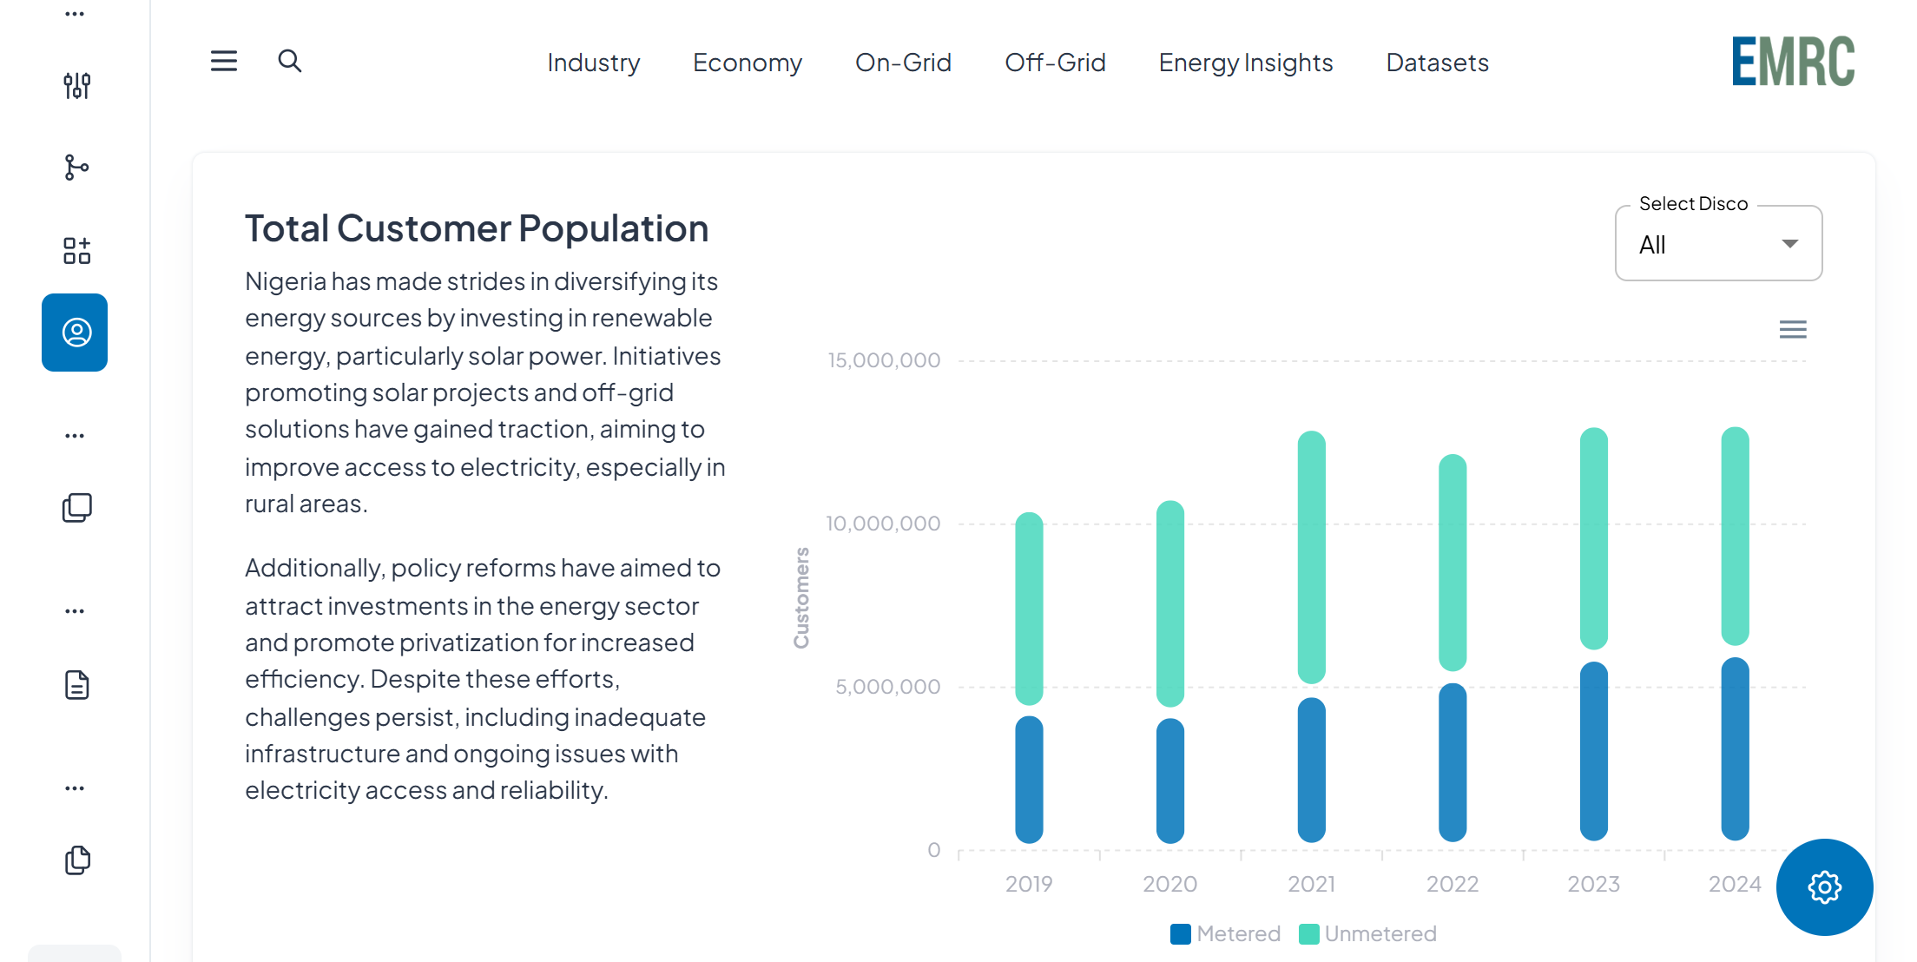Click the 2023 x-axis label
Screen dimensions: 1917x962
coord(1593,884)
